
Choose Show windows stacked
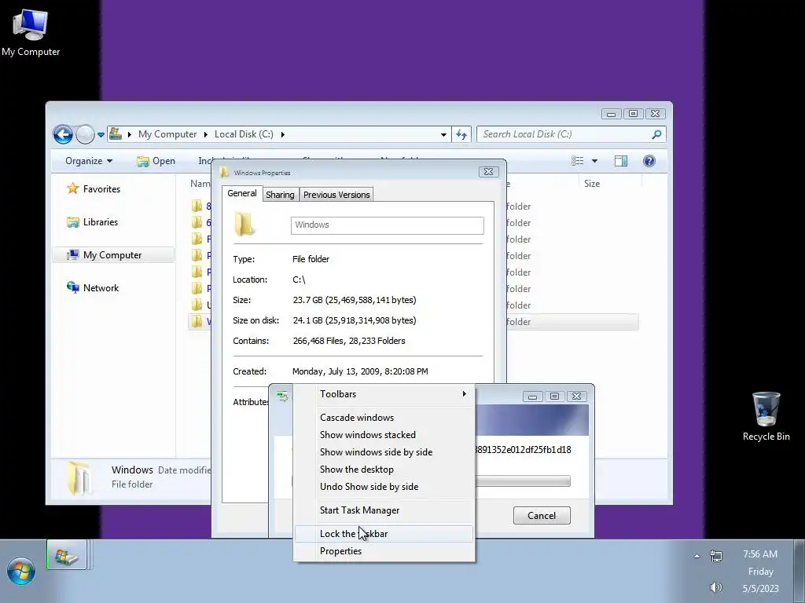[x=384, y=435]
